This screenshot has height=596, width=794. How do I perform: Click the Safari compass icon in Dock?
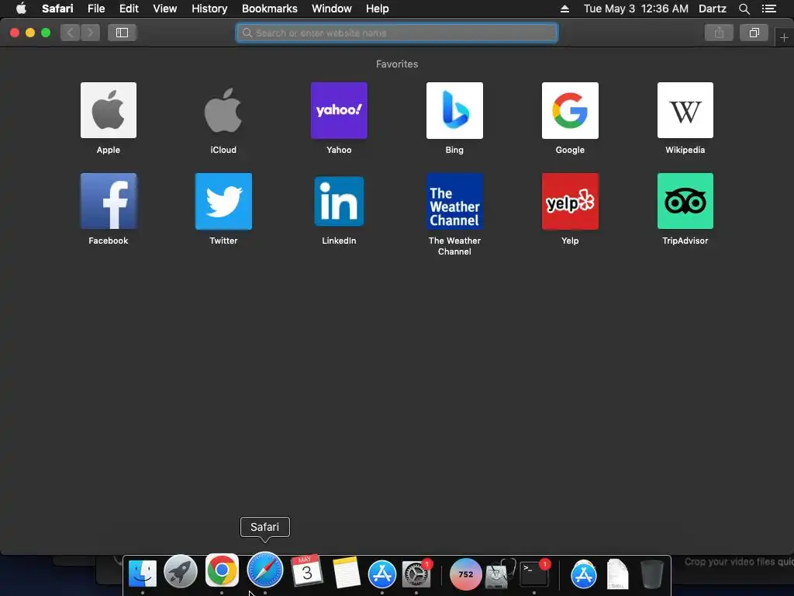265,570
